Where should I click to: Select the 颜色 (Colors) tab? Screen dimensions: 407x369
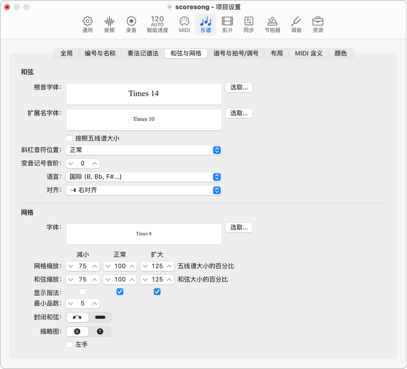pyautogui.click(x=340, y=53)
